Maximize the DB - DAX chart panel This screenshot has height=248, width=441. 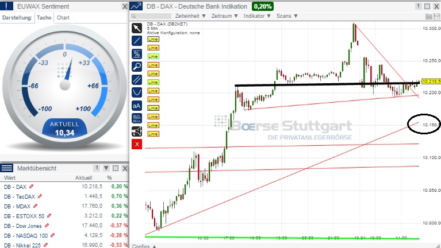coord(427,6)
